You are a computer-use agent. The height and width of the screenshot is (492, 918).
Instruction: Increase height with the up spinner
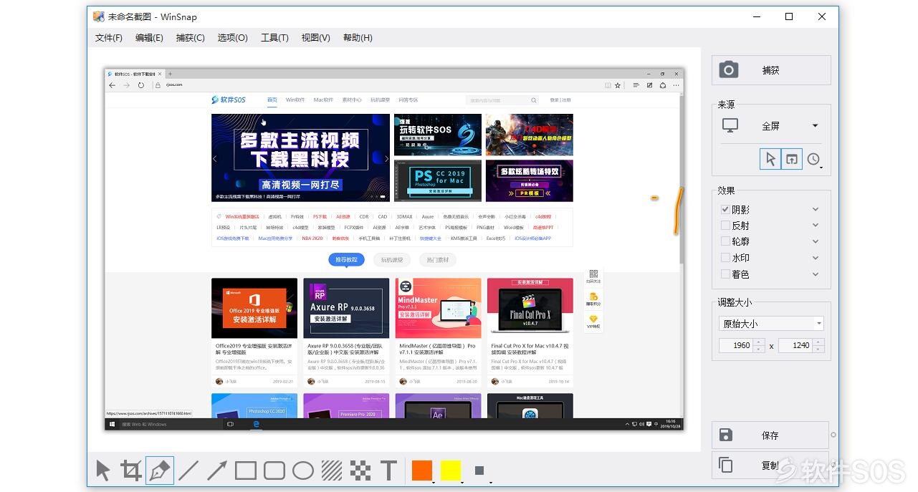pyautogui.click(x=818, y=342)
